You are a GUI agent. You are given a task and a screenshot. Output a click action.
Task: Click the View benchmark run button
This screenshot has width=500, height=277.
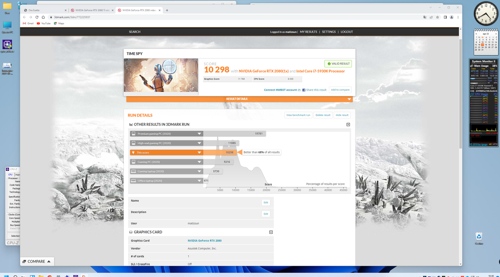[x=298, y=115]
